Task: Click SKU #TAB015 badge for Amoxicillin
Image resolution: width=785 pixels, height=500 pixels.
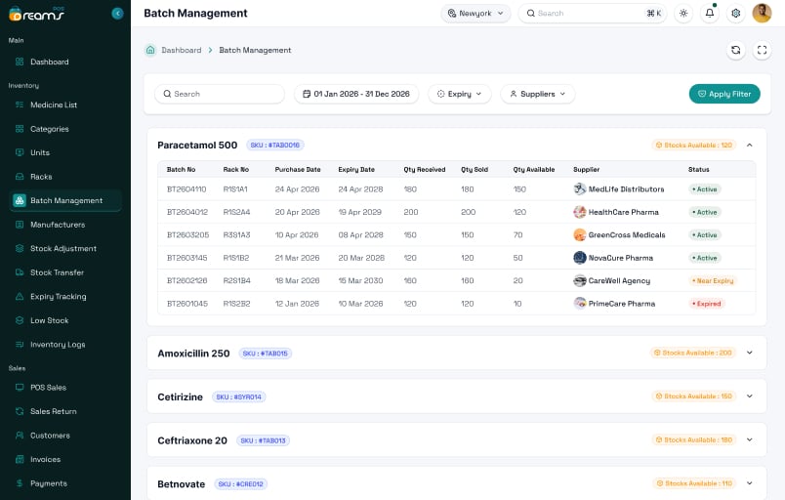Action: point(266,354)
